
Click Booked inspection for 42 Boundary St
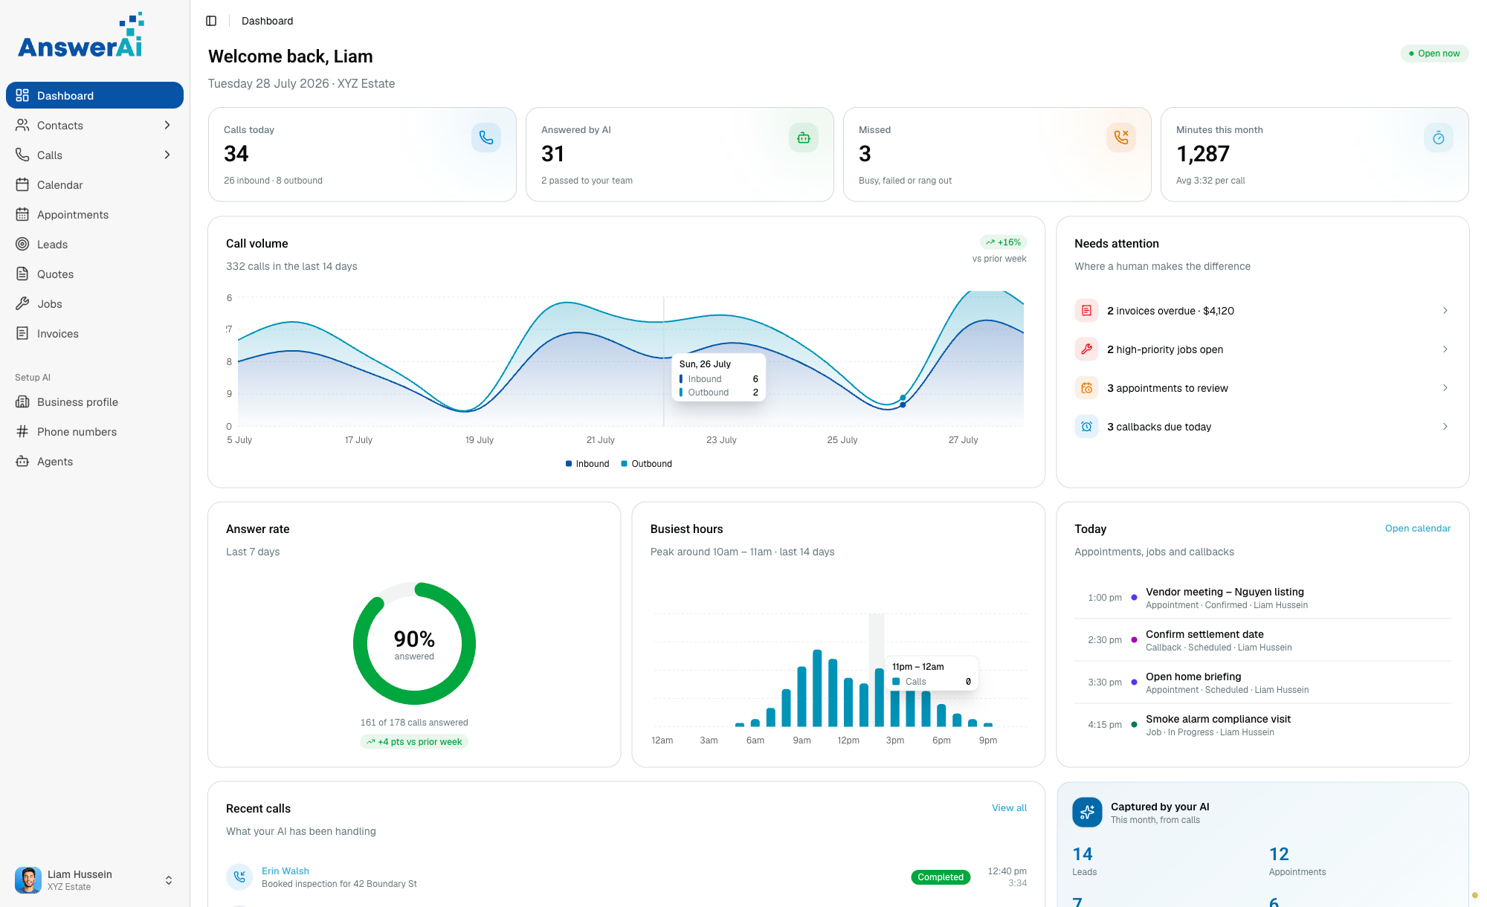click(x=339, y=884)
